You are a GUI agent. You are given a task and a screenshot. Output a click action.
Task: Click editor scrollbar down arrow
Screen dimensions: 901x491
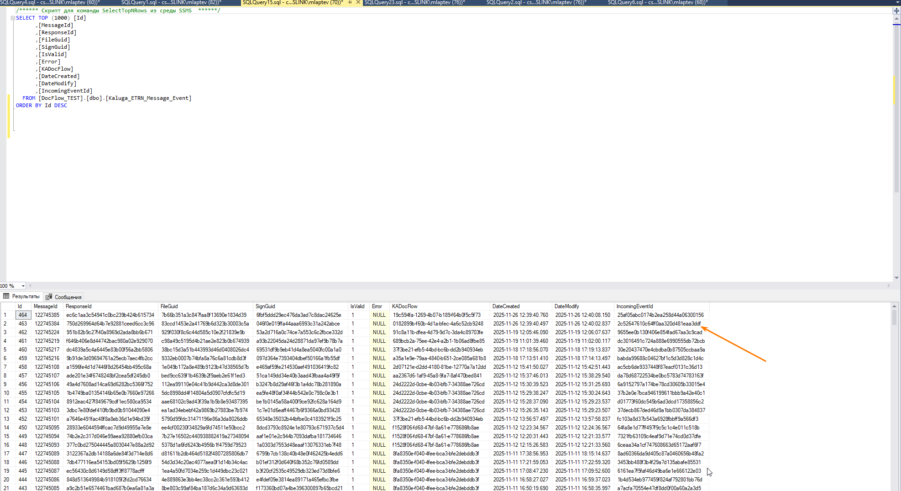pyautogui.click(x=896, y=277)
